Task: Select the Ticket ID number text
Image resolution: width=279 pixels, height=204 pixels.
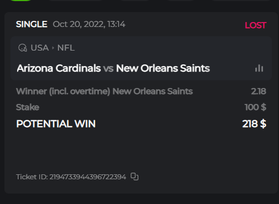Action: click(x=88, y=177)
